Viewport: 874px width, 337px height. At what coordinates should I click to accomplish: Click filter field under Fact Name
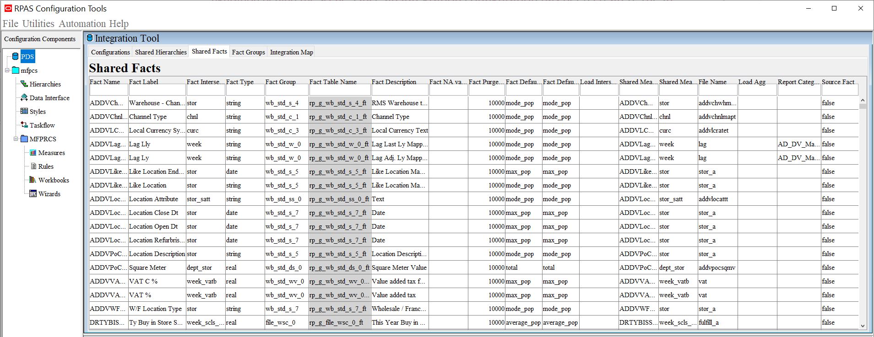click(109, 90)
